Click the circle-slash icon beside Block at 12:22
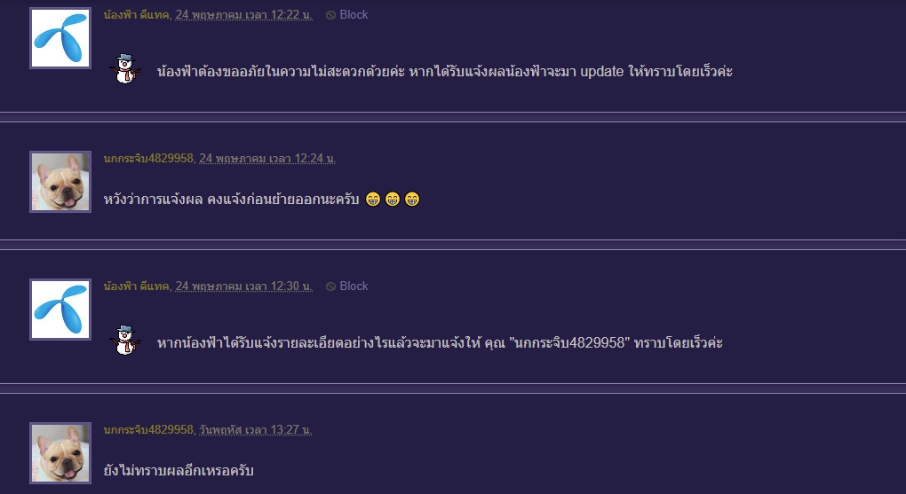906x494 pixels. coord(330,15)
